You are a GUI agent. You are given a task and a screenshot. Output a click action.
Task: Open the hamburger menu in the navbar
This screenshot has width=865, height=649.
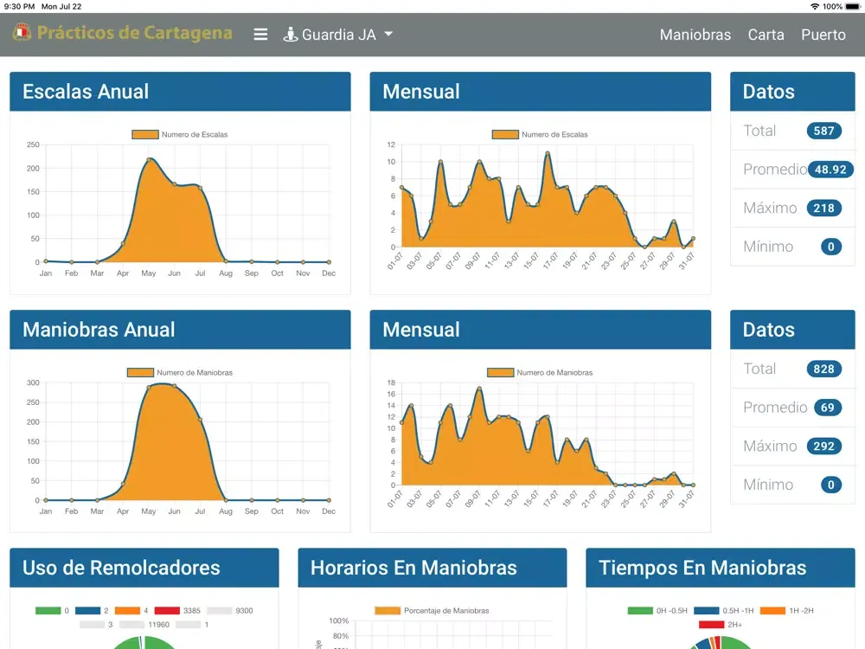coord(260,35)
